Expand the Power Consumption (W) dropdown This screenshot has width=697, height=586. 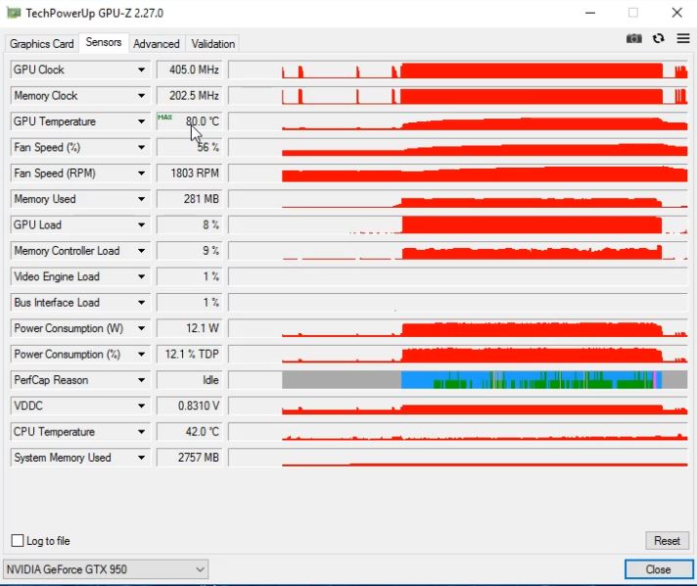(x=141, y=328)
